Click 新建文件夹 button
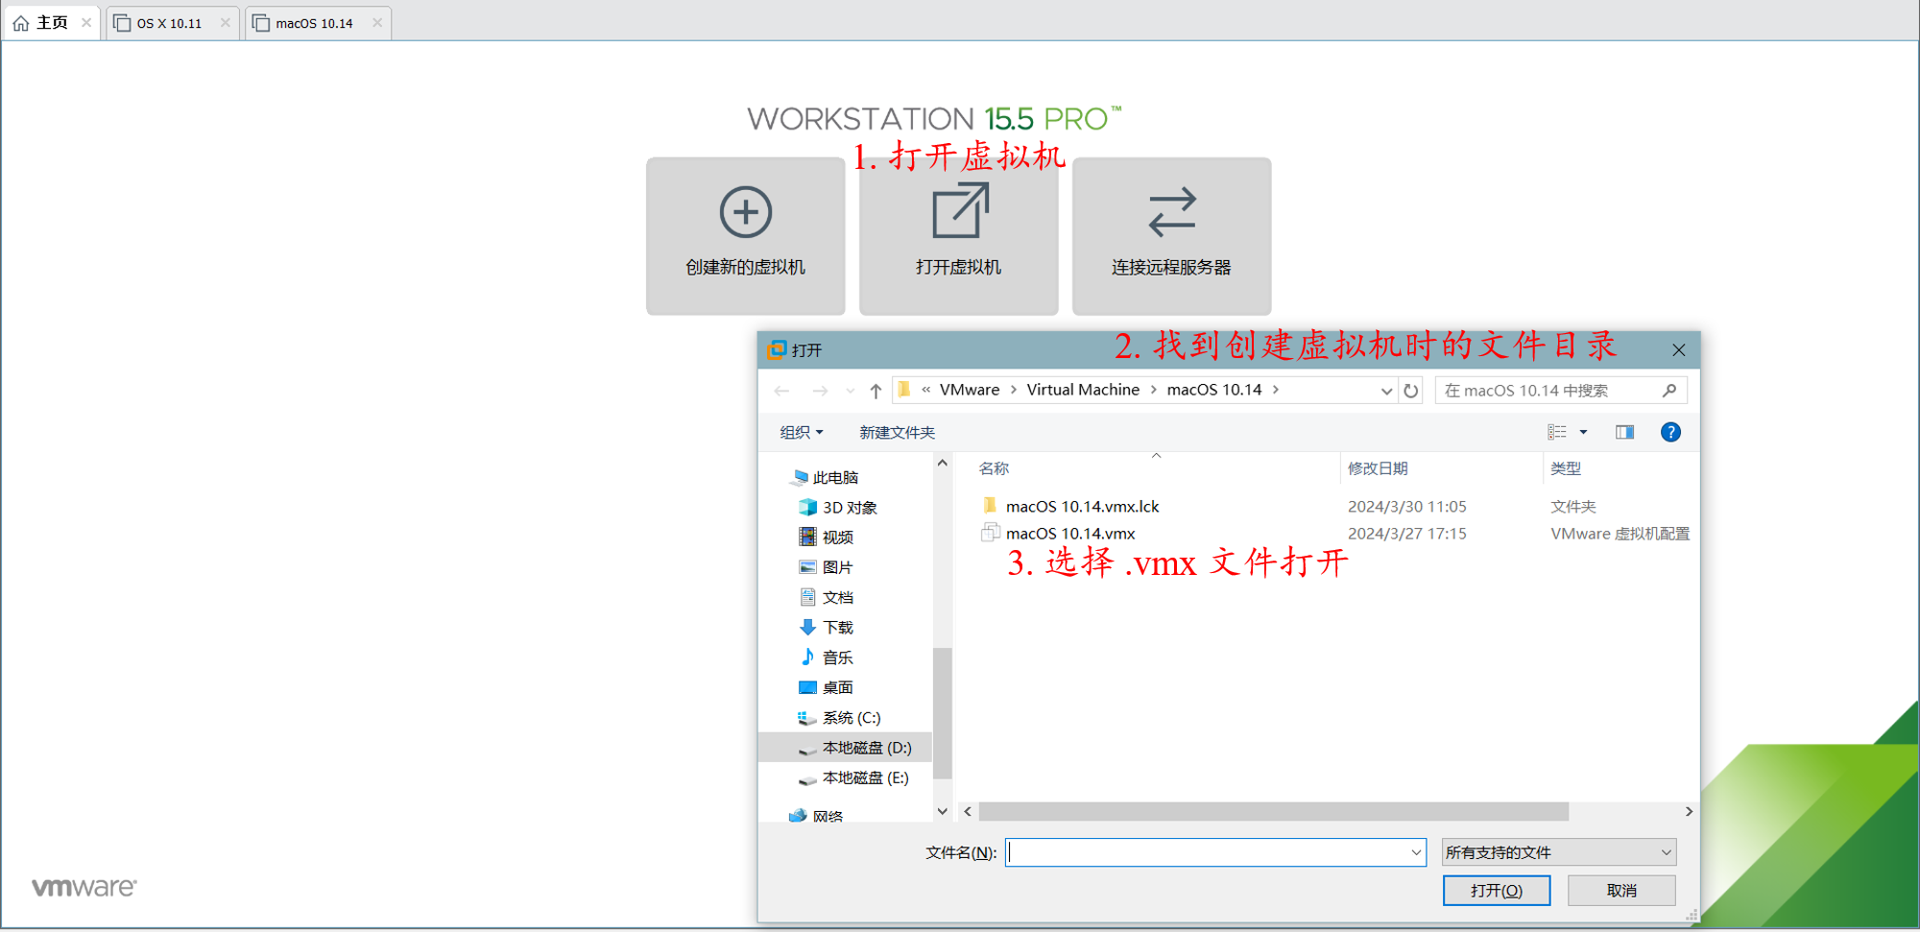The image size is (1920, 932). pyautogui.click(x=898, y=432)
